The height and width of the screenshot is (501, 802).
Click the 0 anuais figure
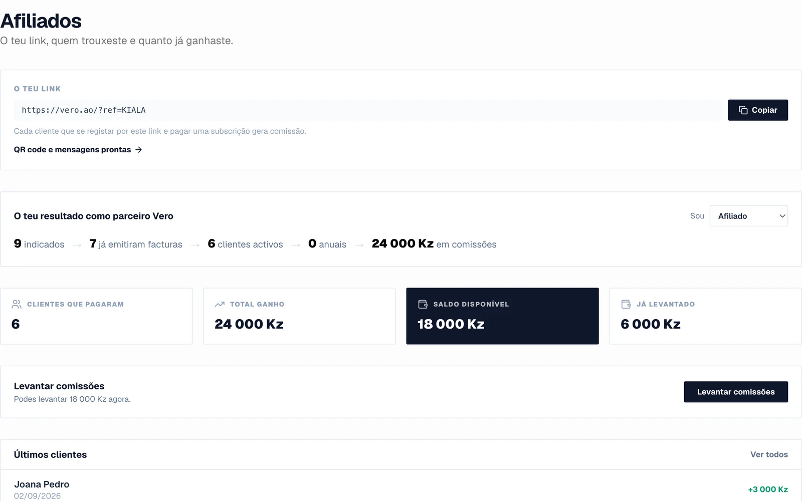click(x=327, y=244)
